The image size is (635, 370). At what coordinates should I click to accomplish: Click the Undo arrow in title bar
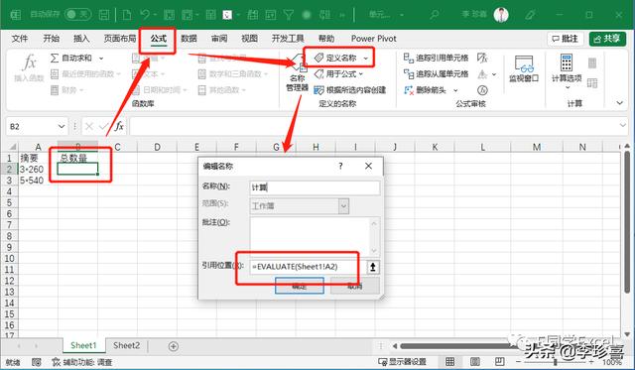click(x=145, y=15)
